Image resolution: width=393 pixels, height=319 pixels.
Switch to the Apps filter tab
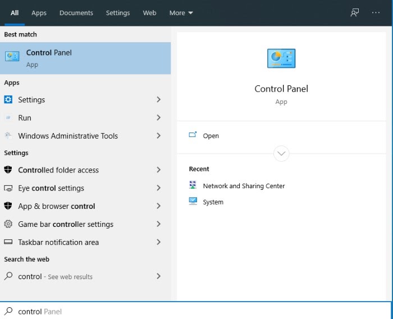(39, 13)
